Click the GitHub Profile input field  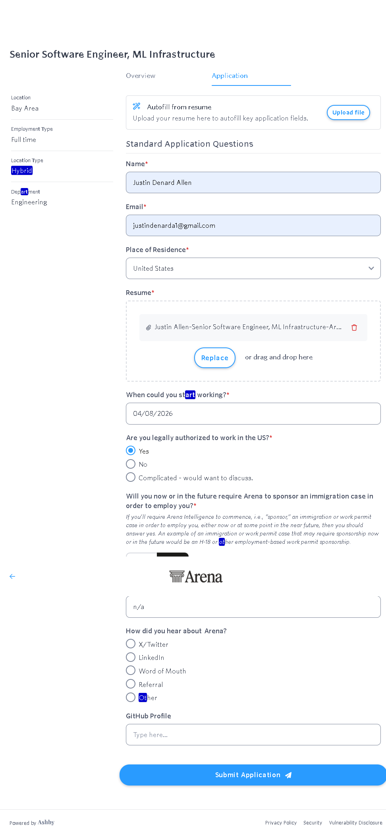(253, 735)
